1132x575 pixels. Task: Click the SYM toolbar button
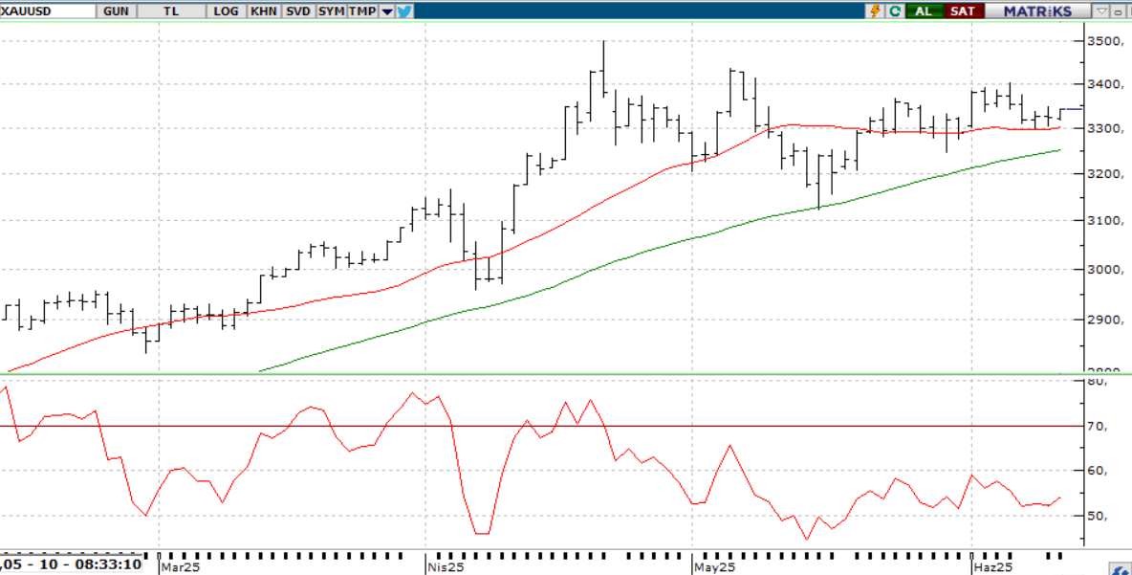(x=331, y=11)
